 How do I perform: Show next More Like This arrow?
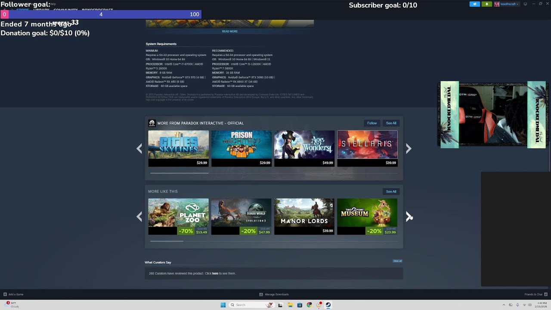click(409, 217)
